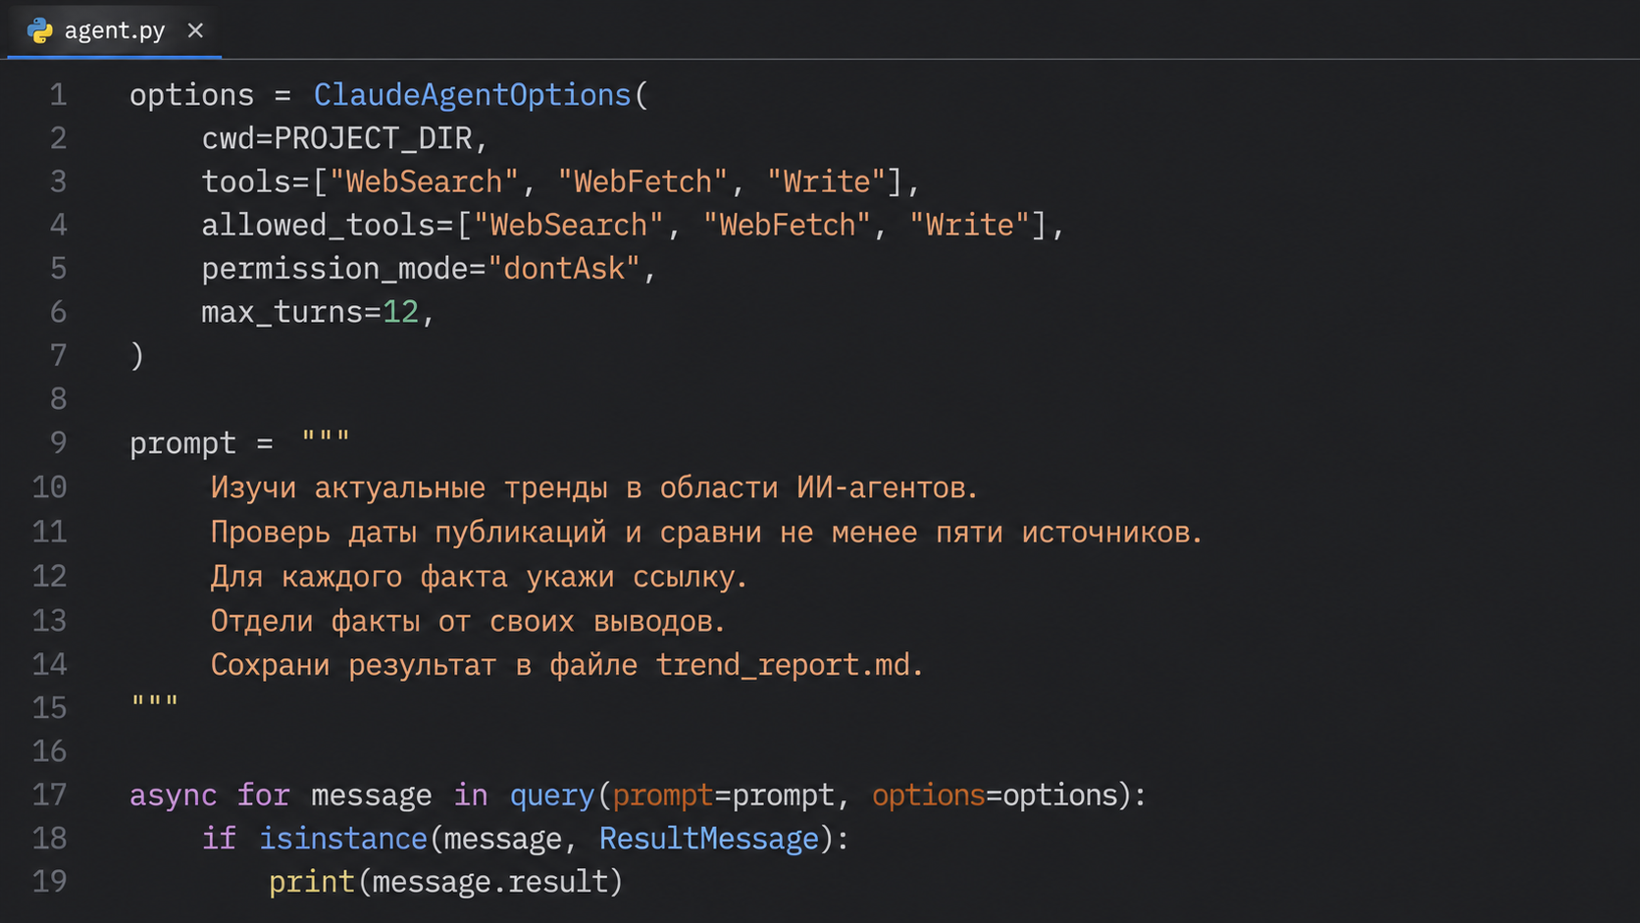Image resolution: width=1640 pixels, height=923 pixels.
Task: Click line 'Для каждого факта укажи ссылку.'
Action: point(479,577)
